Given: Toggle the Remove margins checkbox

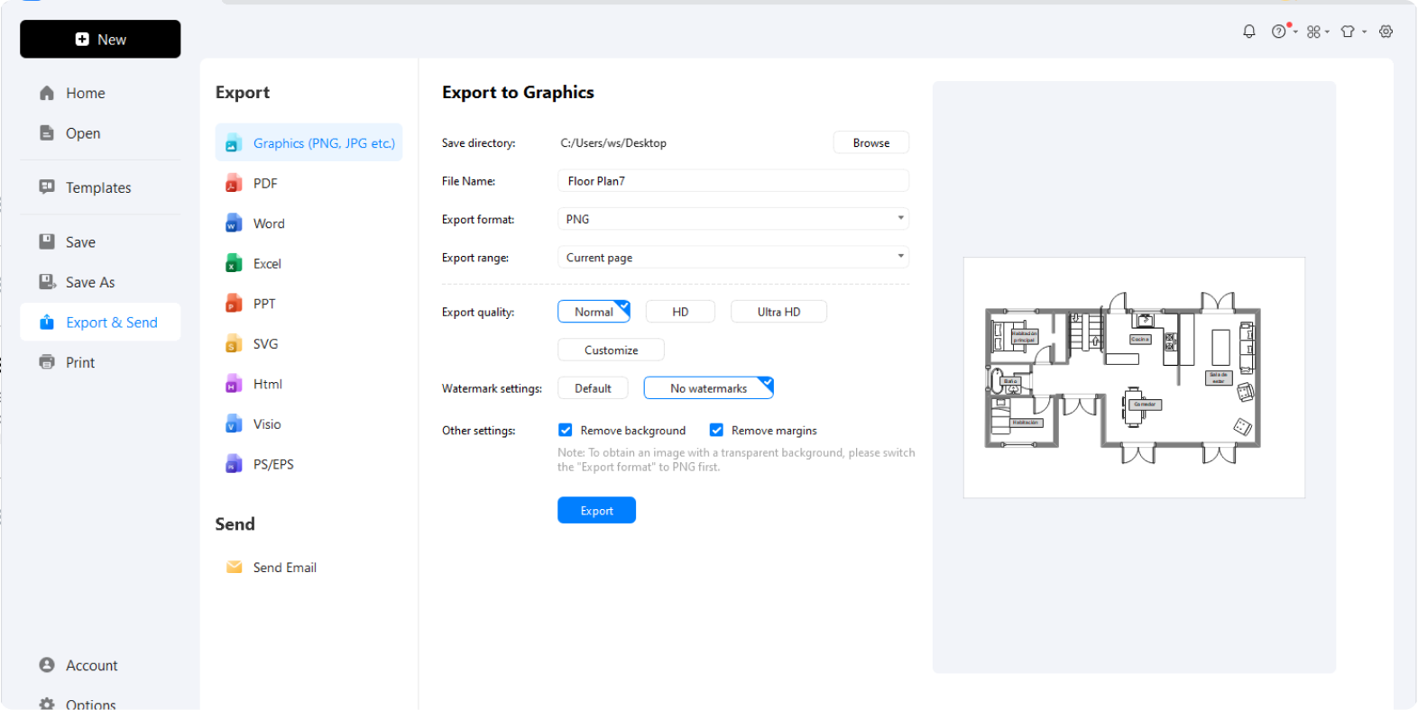Looking at the screenshot, I should pos(716,431).
